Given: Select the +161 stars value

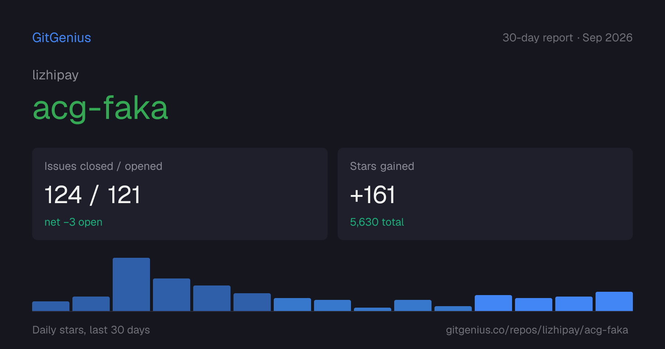Looking at the screenshot, I should (x=372, y=195).
